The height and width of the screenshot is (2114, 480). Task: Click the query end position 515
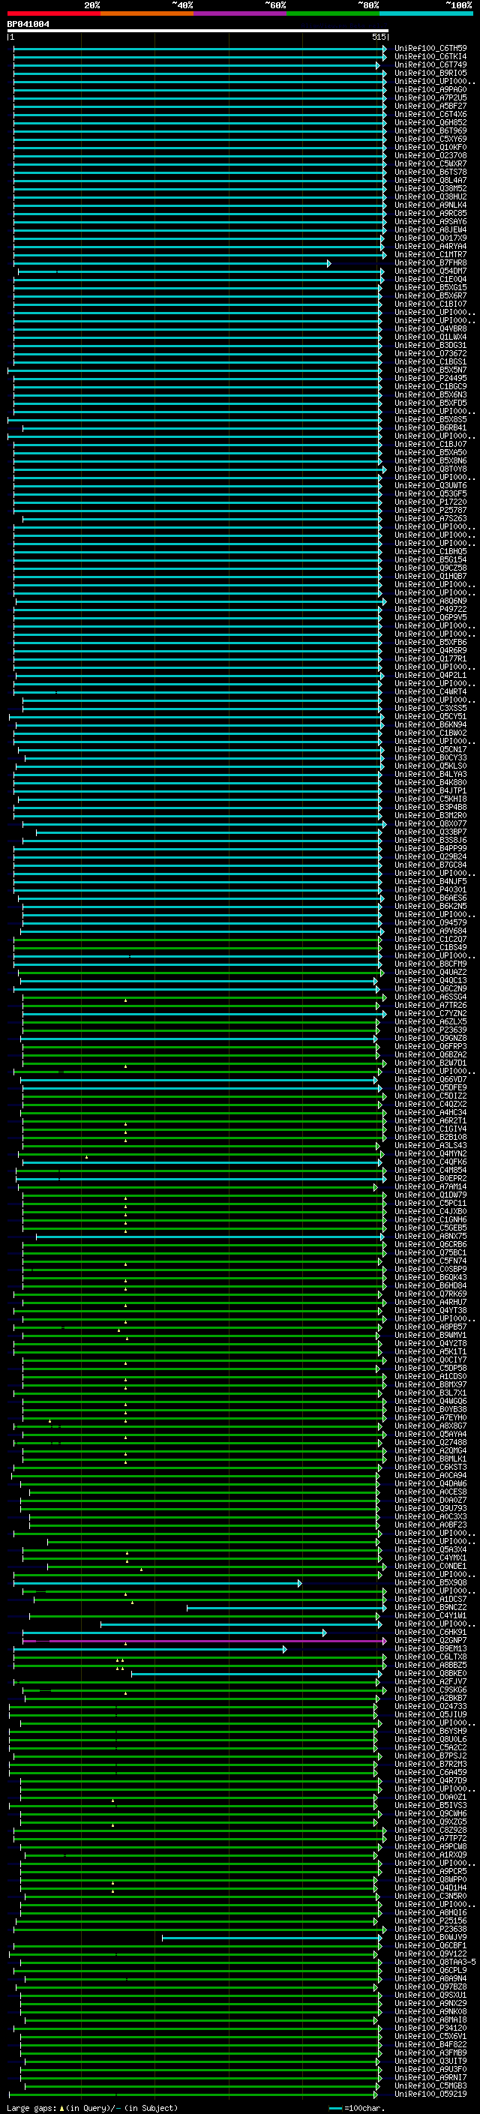[378, 37]
